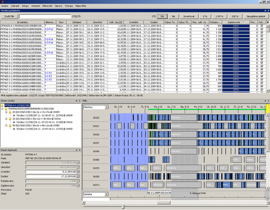Open the Zakázka dropdown below the plan
This screenshot has width=270, height=210.
click(107, 194)
